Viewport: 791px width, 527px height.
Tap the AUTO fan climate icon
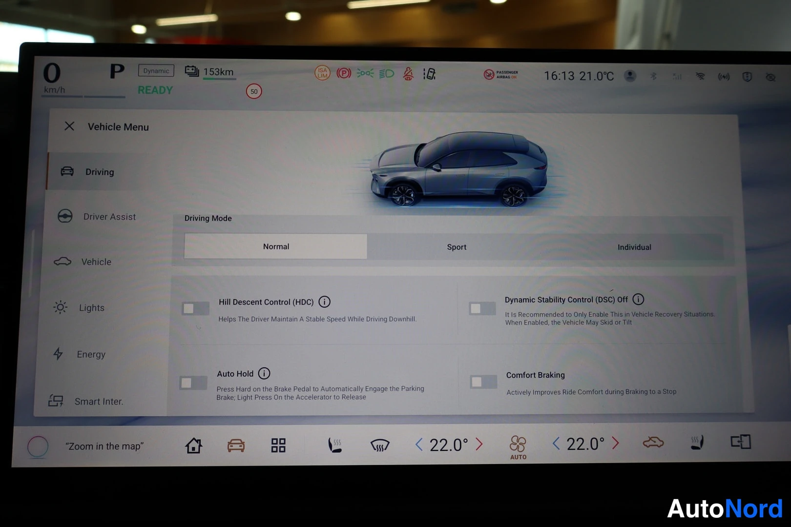518,447
